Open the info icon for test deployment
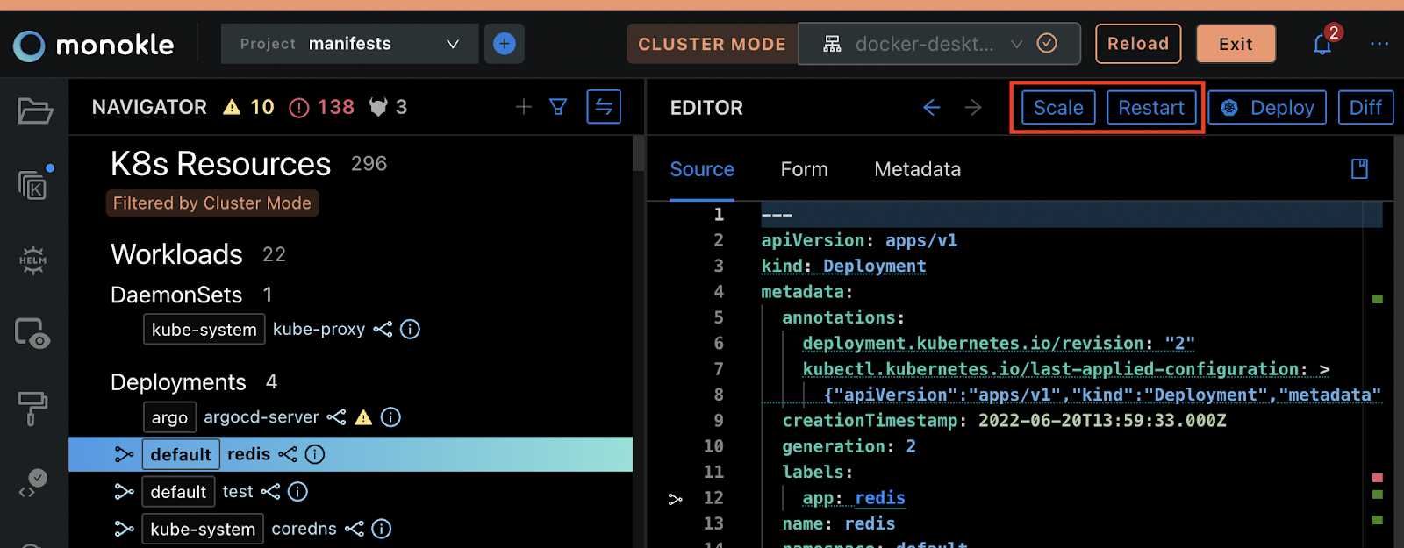The width and height of the screenshot is (1404, 548). coord(297,492)
